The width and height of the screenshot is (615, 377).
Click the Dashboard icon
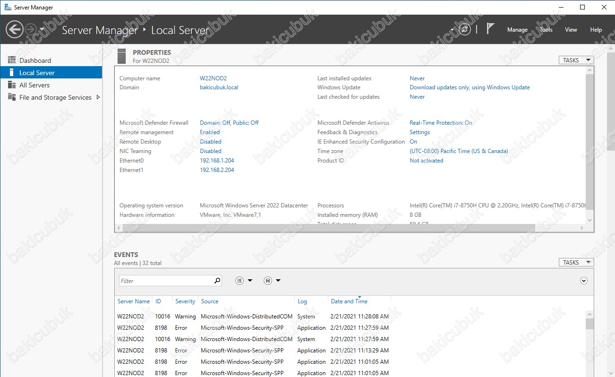[x=11, y=60]
